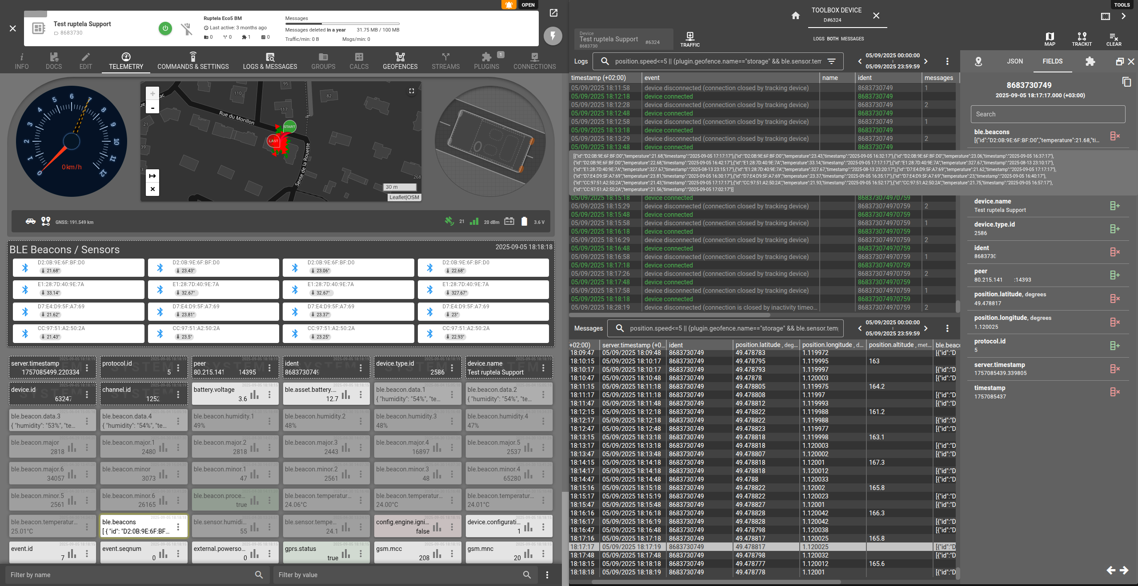The width and height of the screenshot is (1138, 586).
Task: Click map fullscreen icon
Action: [412, 91]
